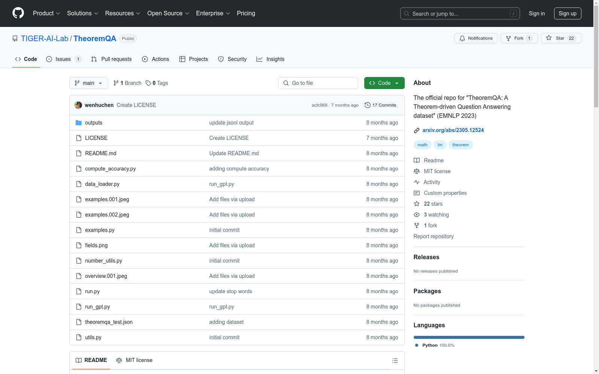This screenshot has height=374, width=599.
Task: Click the file icon beside utils.py
Action: [x=79, y=337]
